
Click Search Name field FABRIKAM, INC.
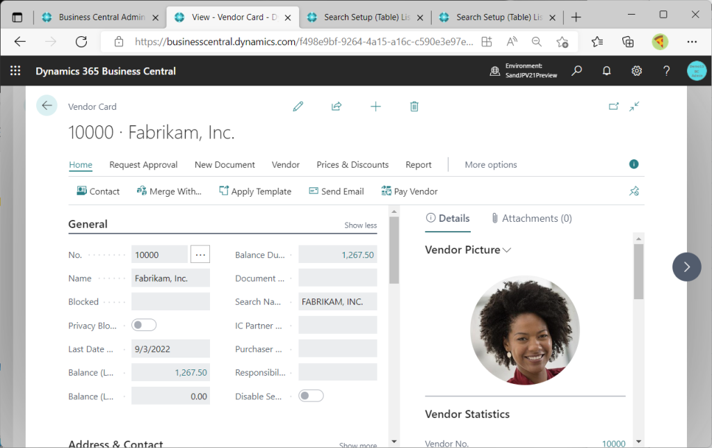pyautogui.click(x=338, y=302)
